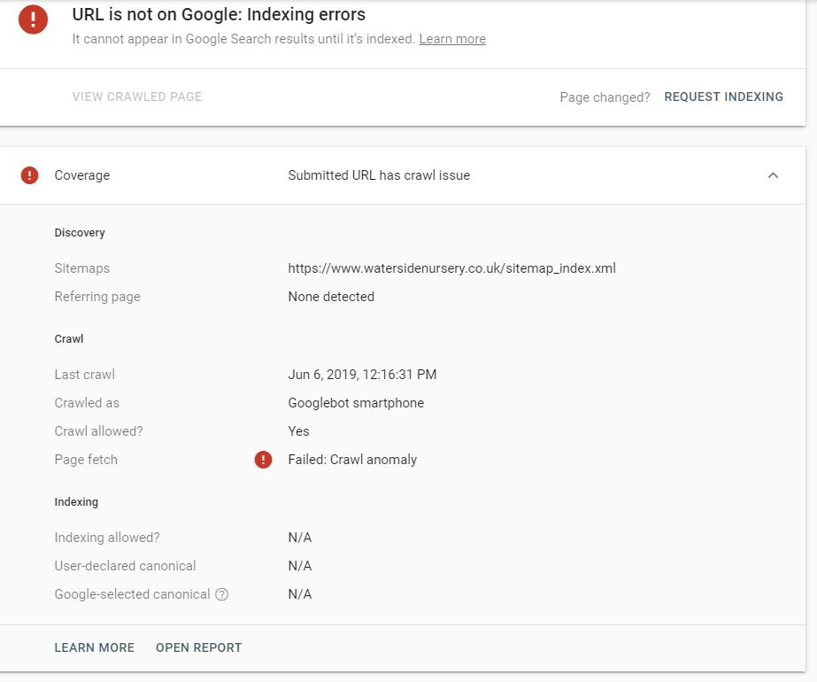817x682 pixels.
Task: Open the Learn more link about indexing
Action: click(451, 39)
